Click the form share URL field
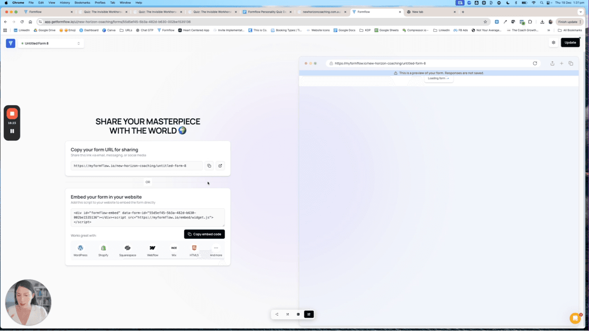Image resolution: width=589 pixels, height=331 pixels. tap(137, 166)
